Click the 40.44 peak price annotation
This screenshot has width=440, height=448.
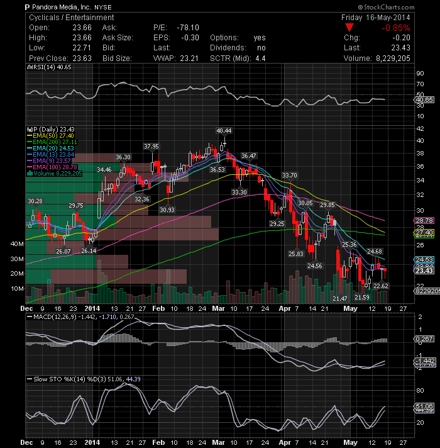224,131
